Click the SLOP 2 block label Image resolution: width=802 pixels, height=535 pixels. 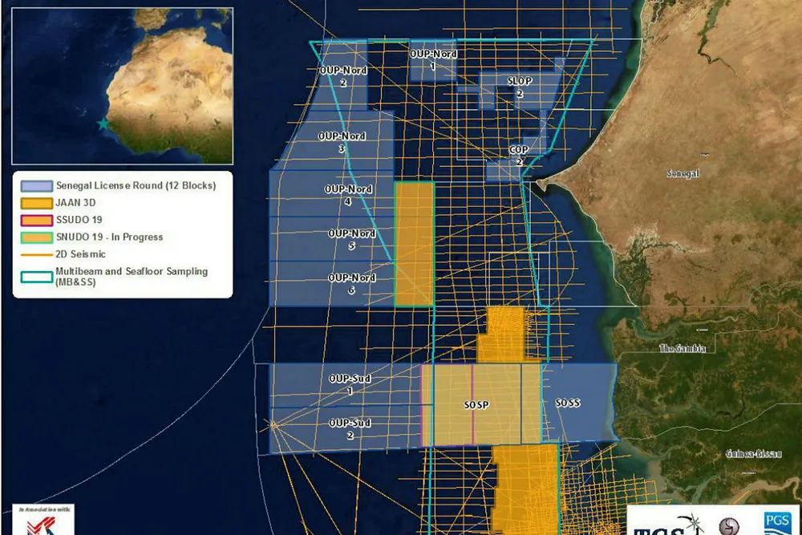point(520,87)
